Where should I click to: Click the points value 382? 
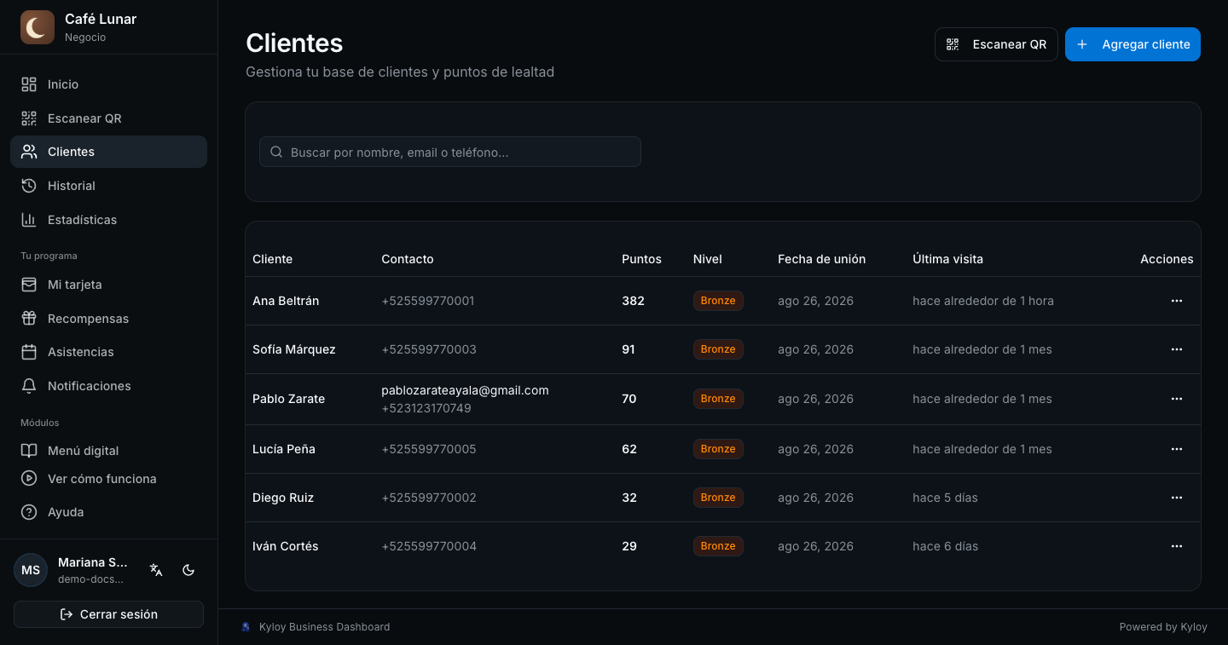633,301
